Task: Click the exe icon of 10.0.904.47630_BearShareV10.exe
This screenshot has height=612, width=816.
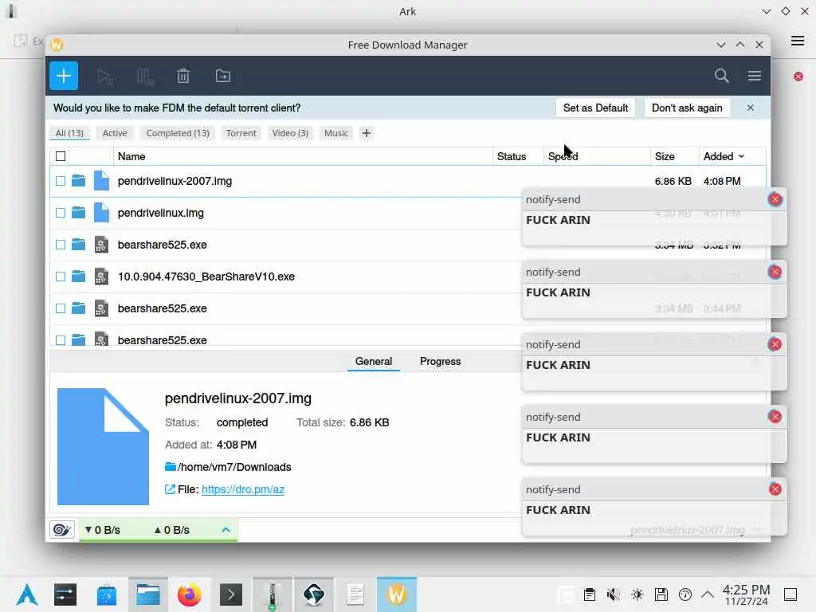Action: [x=101, y=277]
